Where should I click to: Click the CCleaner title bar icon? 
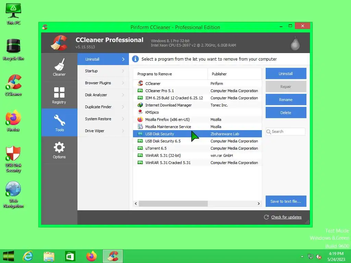click(45, 27)
